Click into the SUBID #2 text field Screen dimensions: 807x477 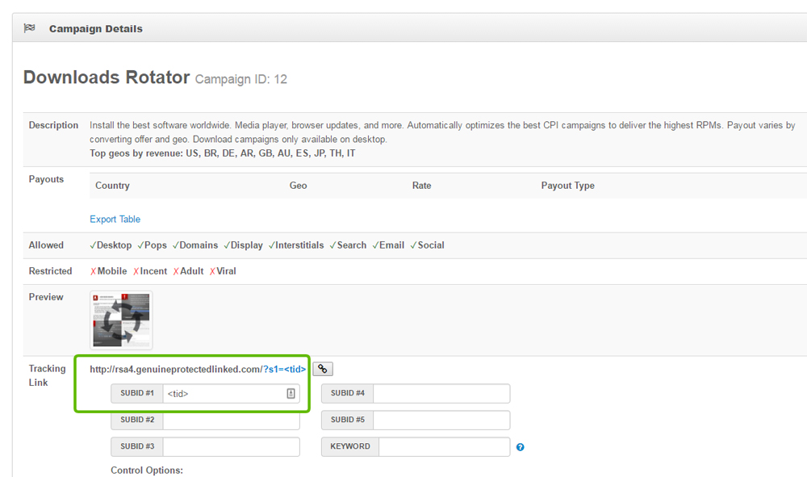point(231,421)
